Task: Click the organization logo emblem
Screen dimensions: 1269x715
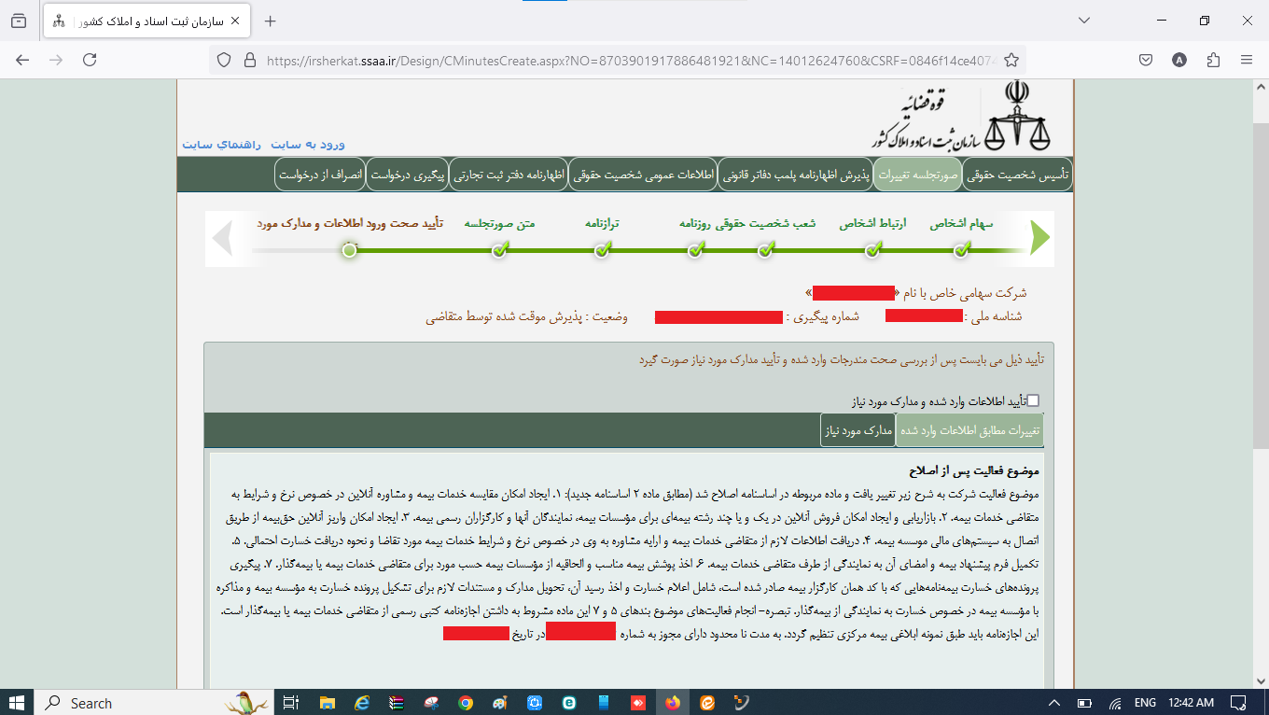Action: pos(1020,117)
